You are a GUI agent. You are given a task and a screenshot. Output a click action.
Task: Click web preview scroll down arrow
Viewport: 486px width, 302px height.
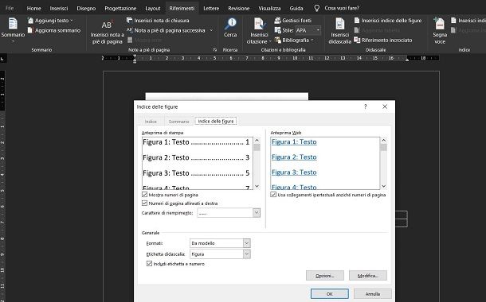tap(384, 186)
